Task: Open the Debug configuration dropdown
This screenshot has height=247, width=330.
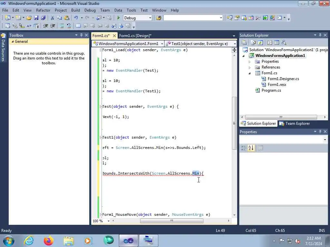Action: pos(150,18)
